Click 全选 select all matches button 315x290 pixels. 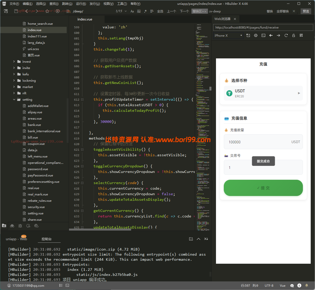[x=160, y=11]
